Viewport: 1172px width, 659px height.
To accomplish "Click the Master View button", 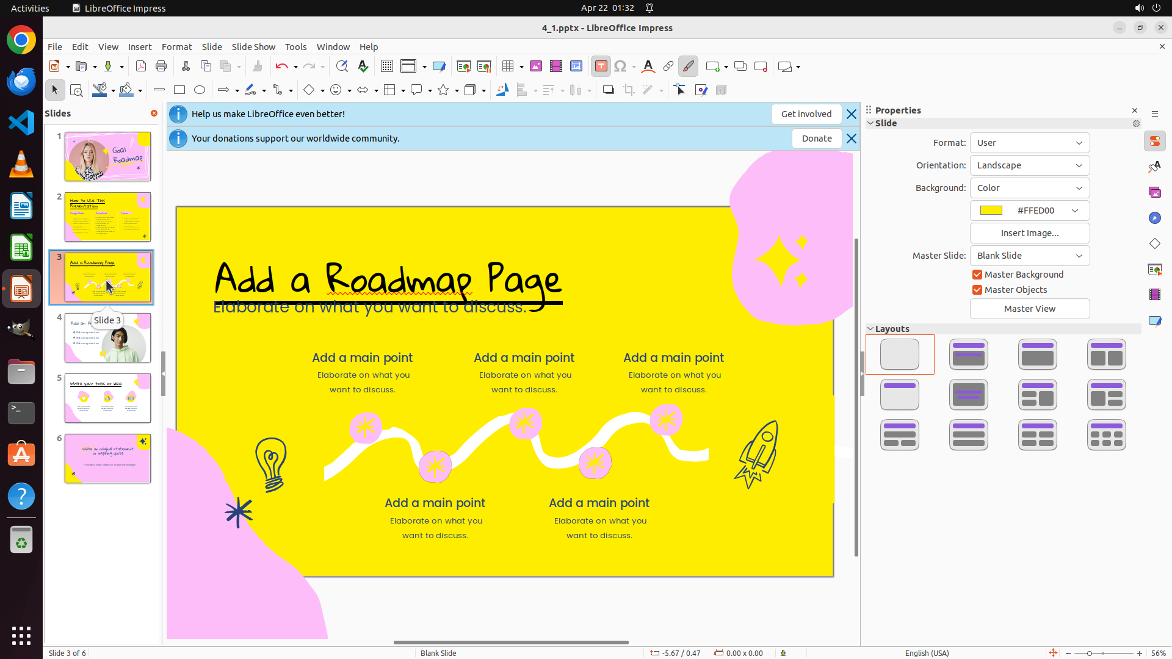I will pyautogui.click(x=1029, y=309).
